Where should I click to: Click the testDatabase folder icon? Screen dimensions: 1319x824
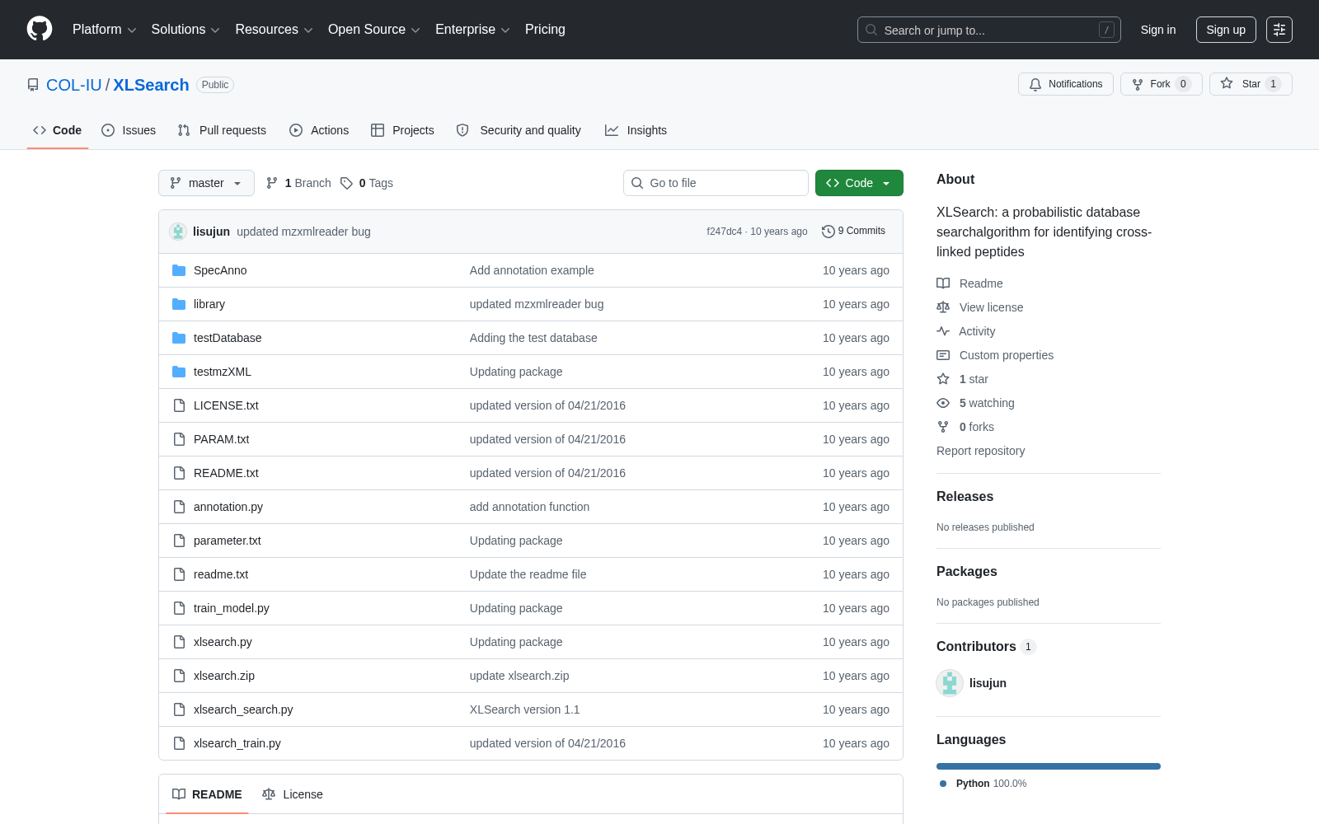(x=179, y=338)
